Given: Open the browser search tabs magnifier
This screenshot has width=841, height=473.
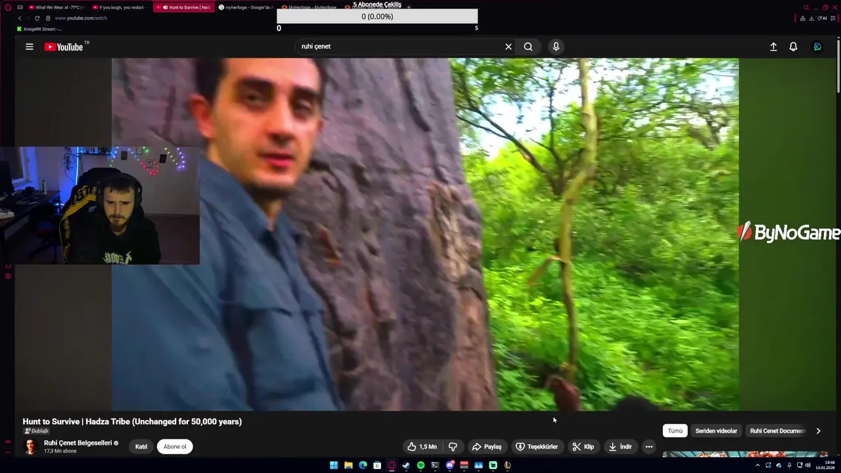Looking at the screenshot, I should coord(806,7).
